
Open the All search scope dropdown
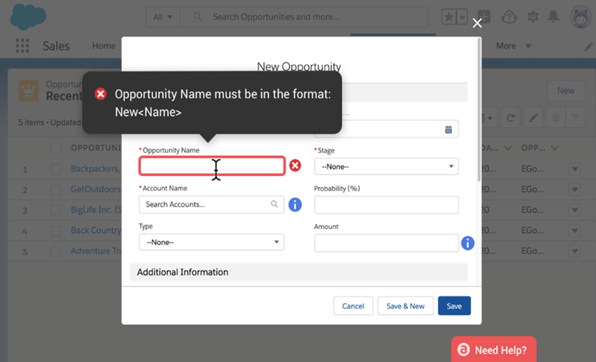[x=163, y=17]
